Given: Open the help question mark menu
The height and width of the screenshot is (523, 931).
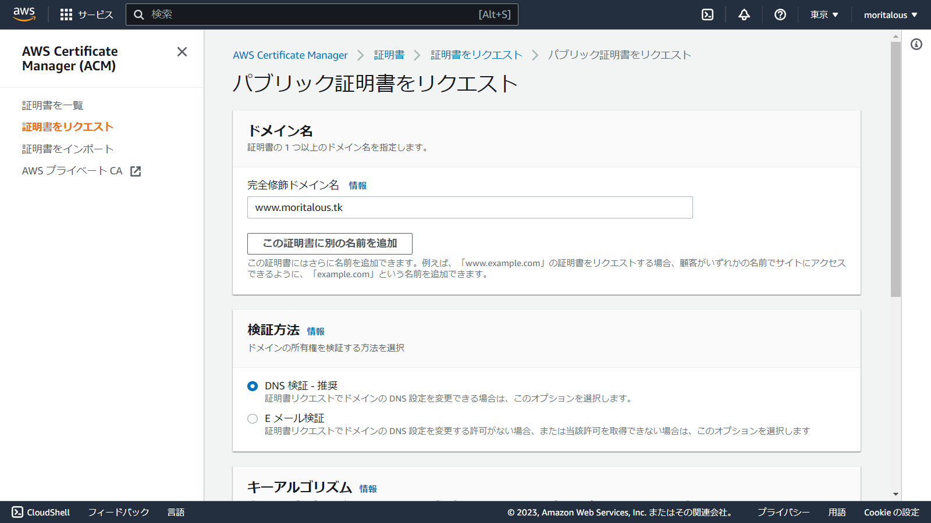Looking at the screenshot, I should 780,15.
